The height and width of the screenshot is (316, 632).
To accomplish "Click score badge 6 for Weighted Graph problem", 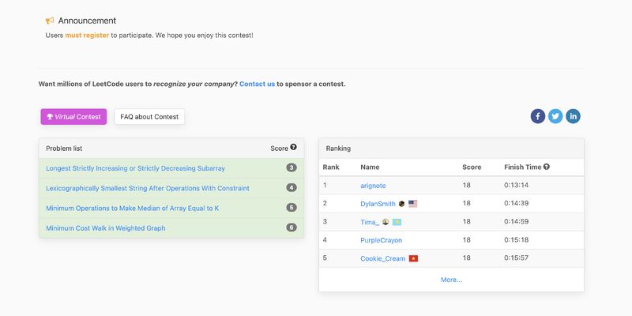I will [292, 228].
